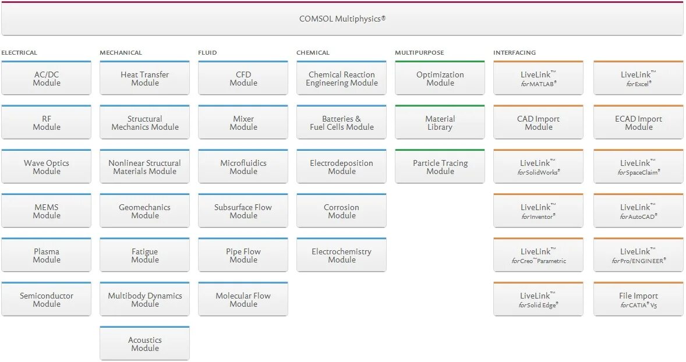Click the INTERFACING category heading
Viewport: 686px width, 362px height.
pos(515,52)
